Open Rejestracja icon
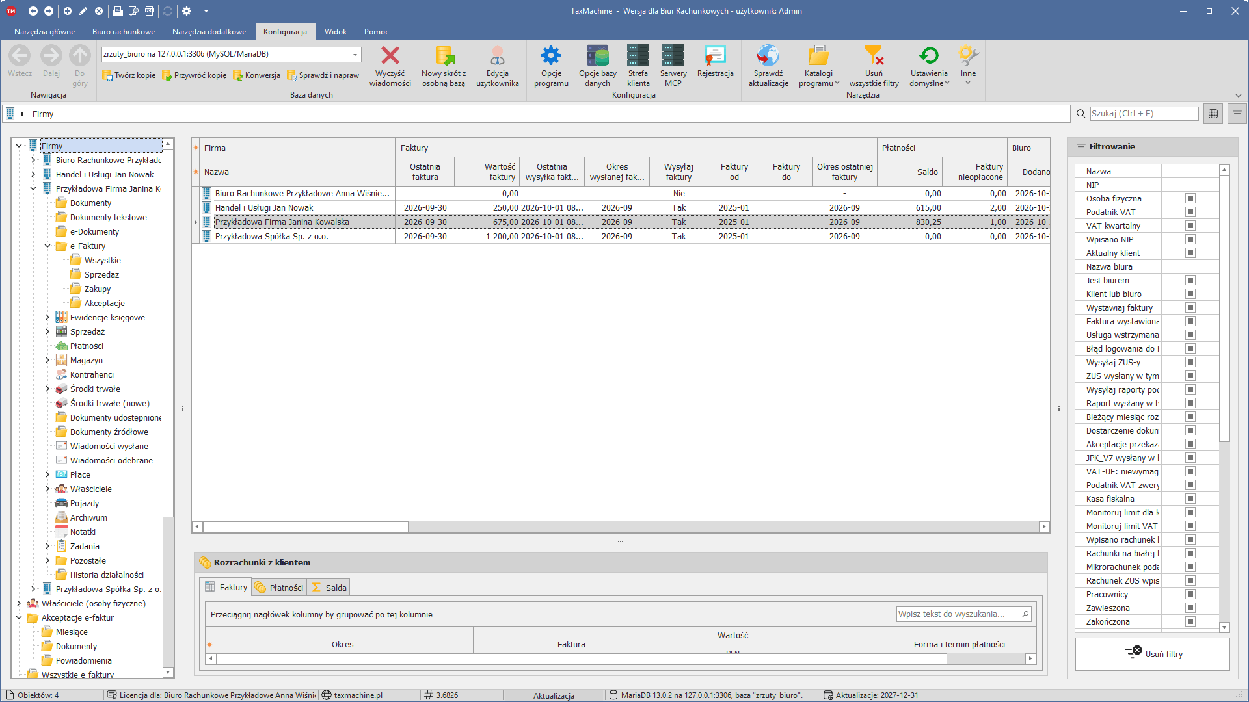1249x702 pixels. (715, 56)
